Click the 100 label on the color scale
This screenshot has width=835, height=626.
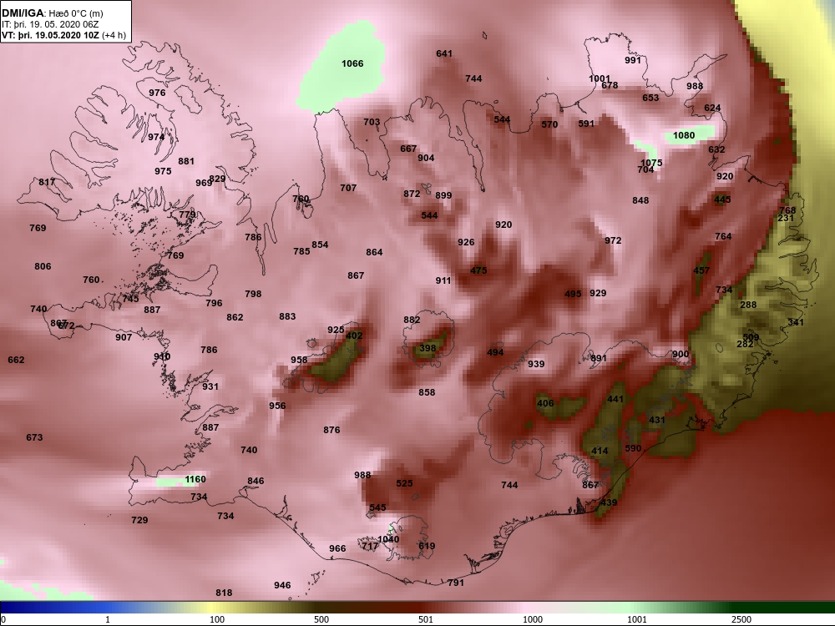pyautogui.click(x=217, y=619)
